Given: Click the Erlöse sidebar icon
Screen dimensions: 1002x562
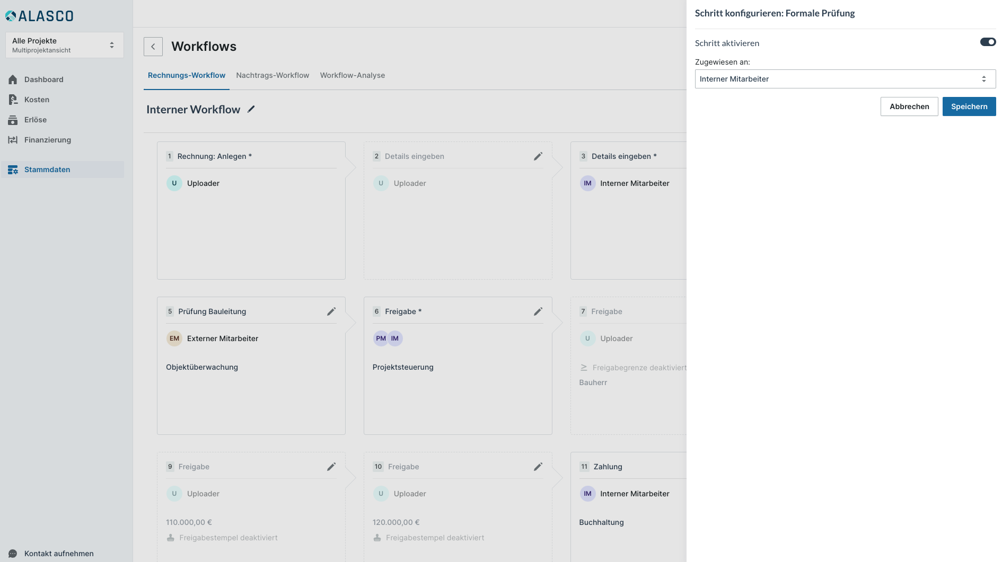Looking at the screenshot, I should tap(13, 120).
